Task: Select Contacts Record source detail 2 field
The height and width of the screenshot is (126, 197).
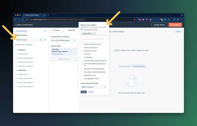Action: pos(26,62)
